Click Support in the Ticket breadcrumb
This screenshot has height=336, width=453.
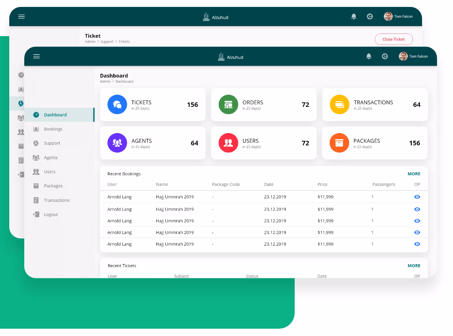pyautogui.click(x=107, y=42)
